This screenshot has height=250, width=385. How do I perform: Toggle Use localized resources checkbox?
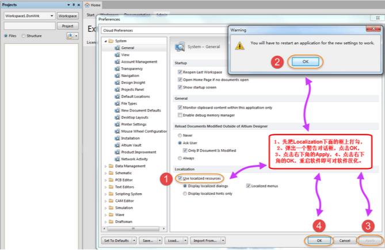click(180, 178)
